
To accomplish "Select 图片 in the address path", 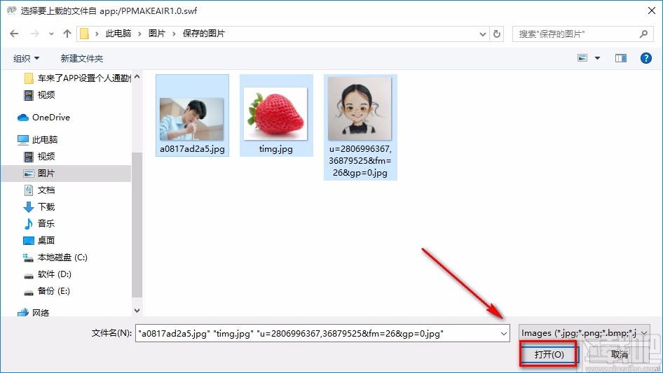I will pyautogui.click(x=156, y=34).
